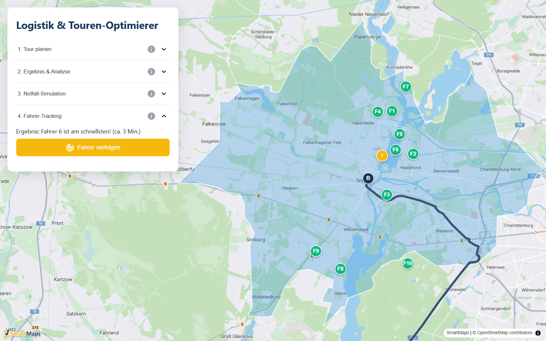Image resolution: width=546 pixels, height=341 pixels.
Task: Select driver marker F4 on map
Action: click(377, 112)
